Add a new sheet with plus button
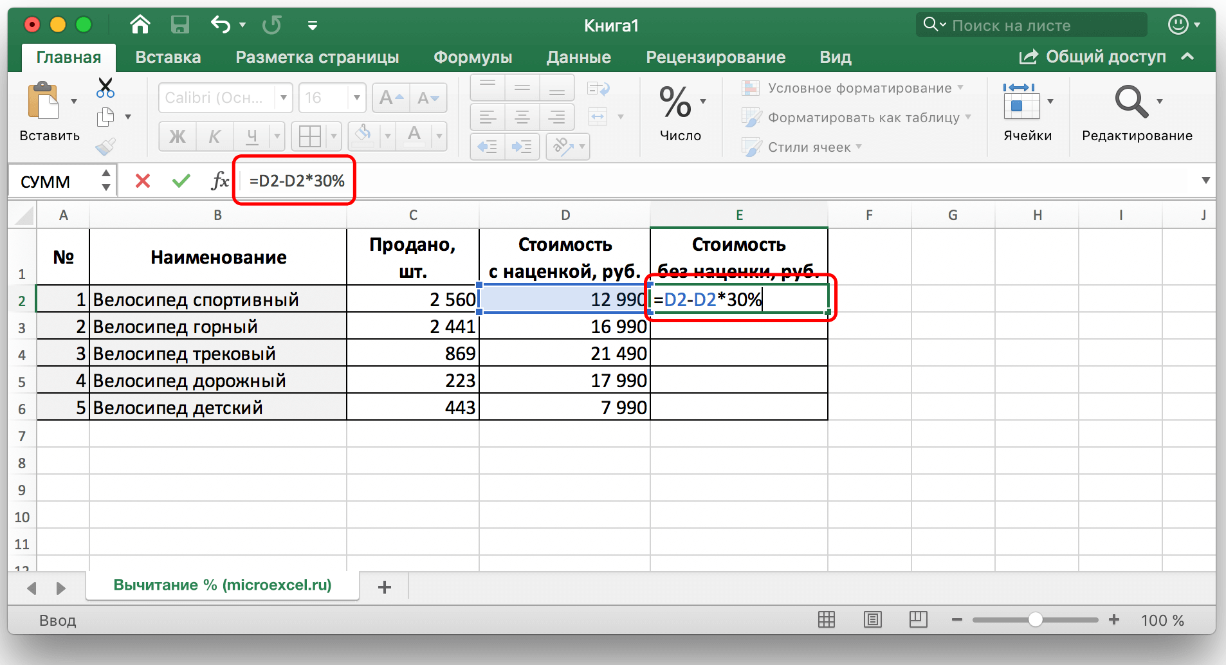The height and width of the screenshot is (665, 1226). (385, 587)
